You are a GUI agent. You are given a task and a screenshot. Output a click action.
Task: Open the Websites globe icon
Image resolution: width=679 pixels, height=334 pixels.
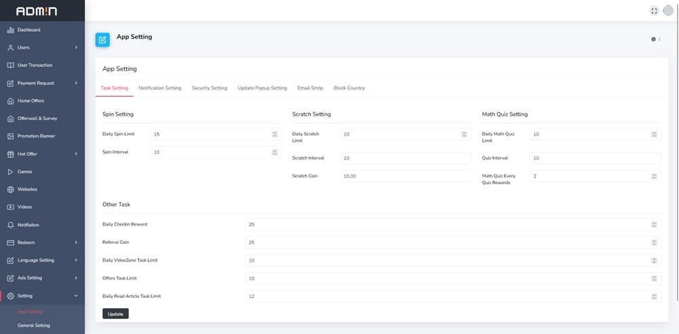[11, 189]
